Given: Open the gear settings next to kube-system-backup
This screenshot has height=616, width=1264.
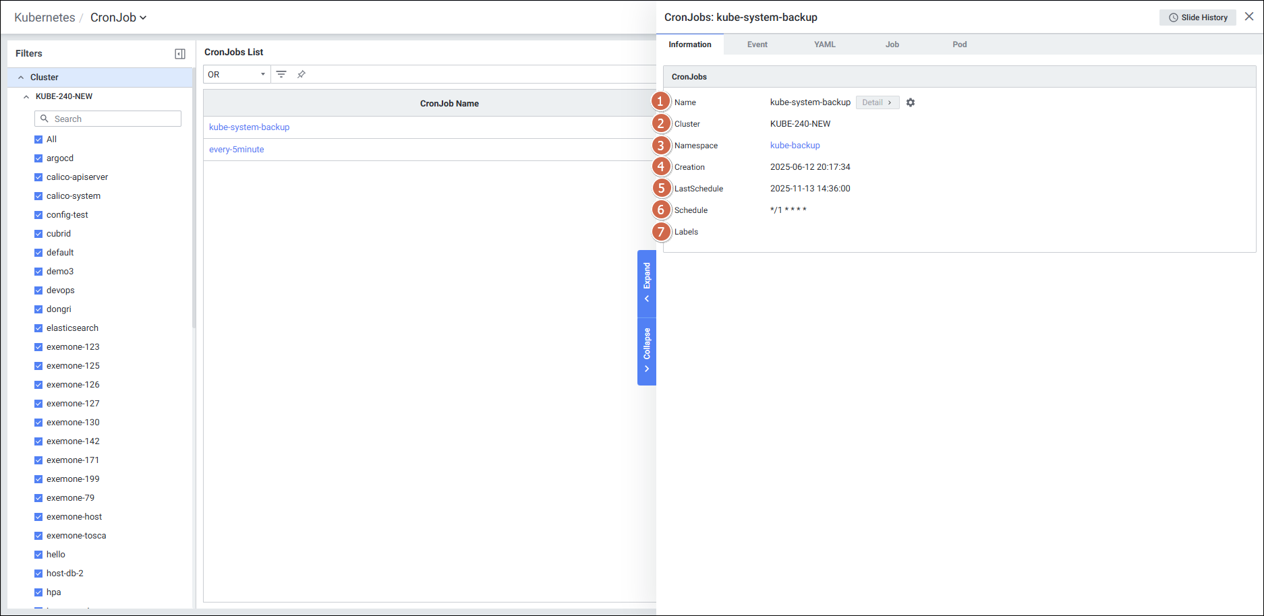Looking at the screenshot, I should (x=911, y=102).
